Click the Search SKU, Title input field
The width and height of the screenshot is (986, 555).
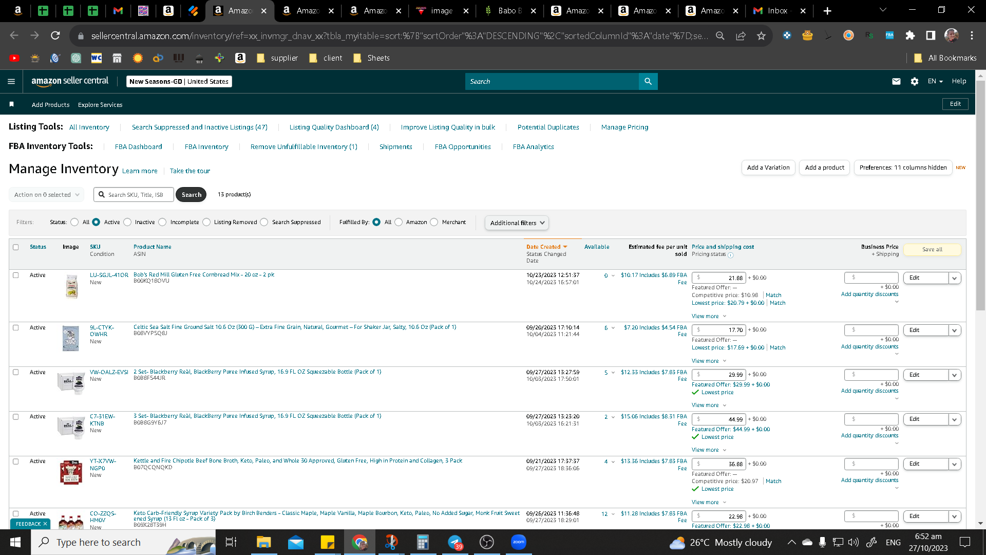(134, 195)
